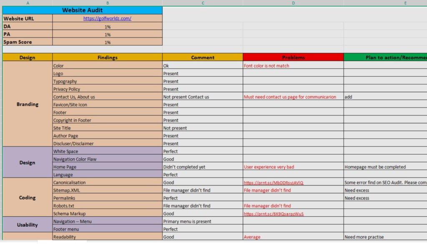The width and height of the screenshot is (427, 245).
Task: Select the Home Page findings cell
Action: click(x=107, y=167)
